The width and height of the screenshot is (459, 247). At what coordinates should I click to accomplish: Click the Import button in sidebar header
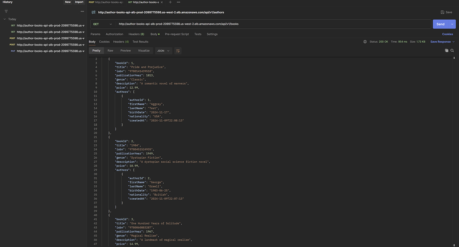[x=79, y=2]
